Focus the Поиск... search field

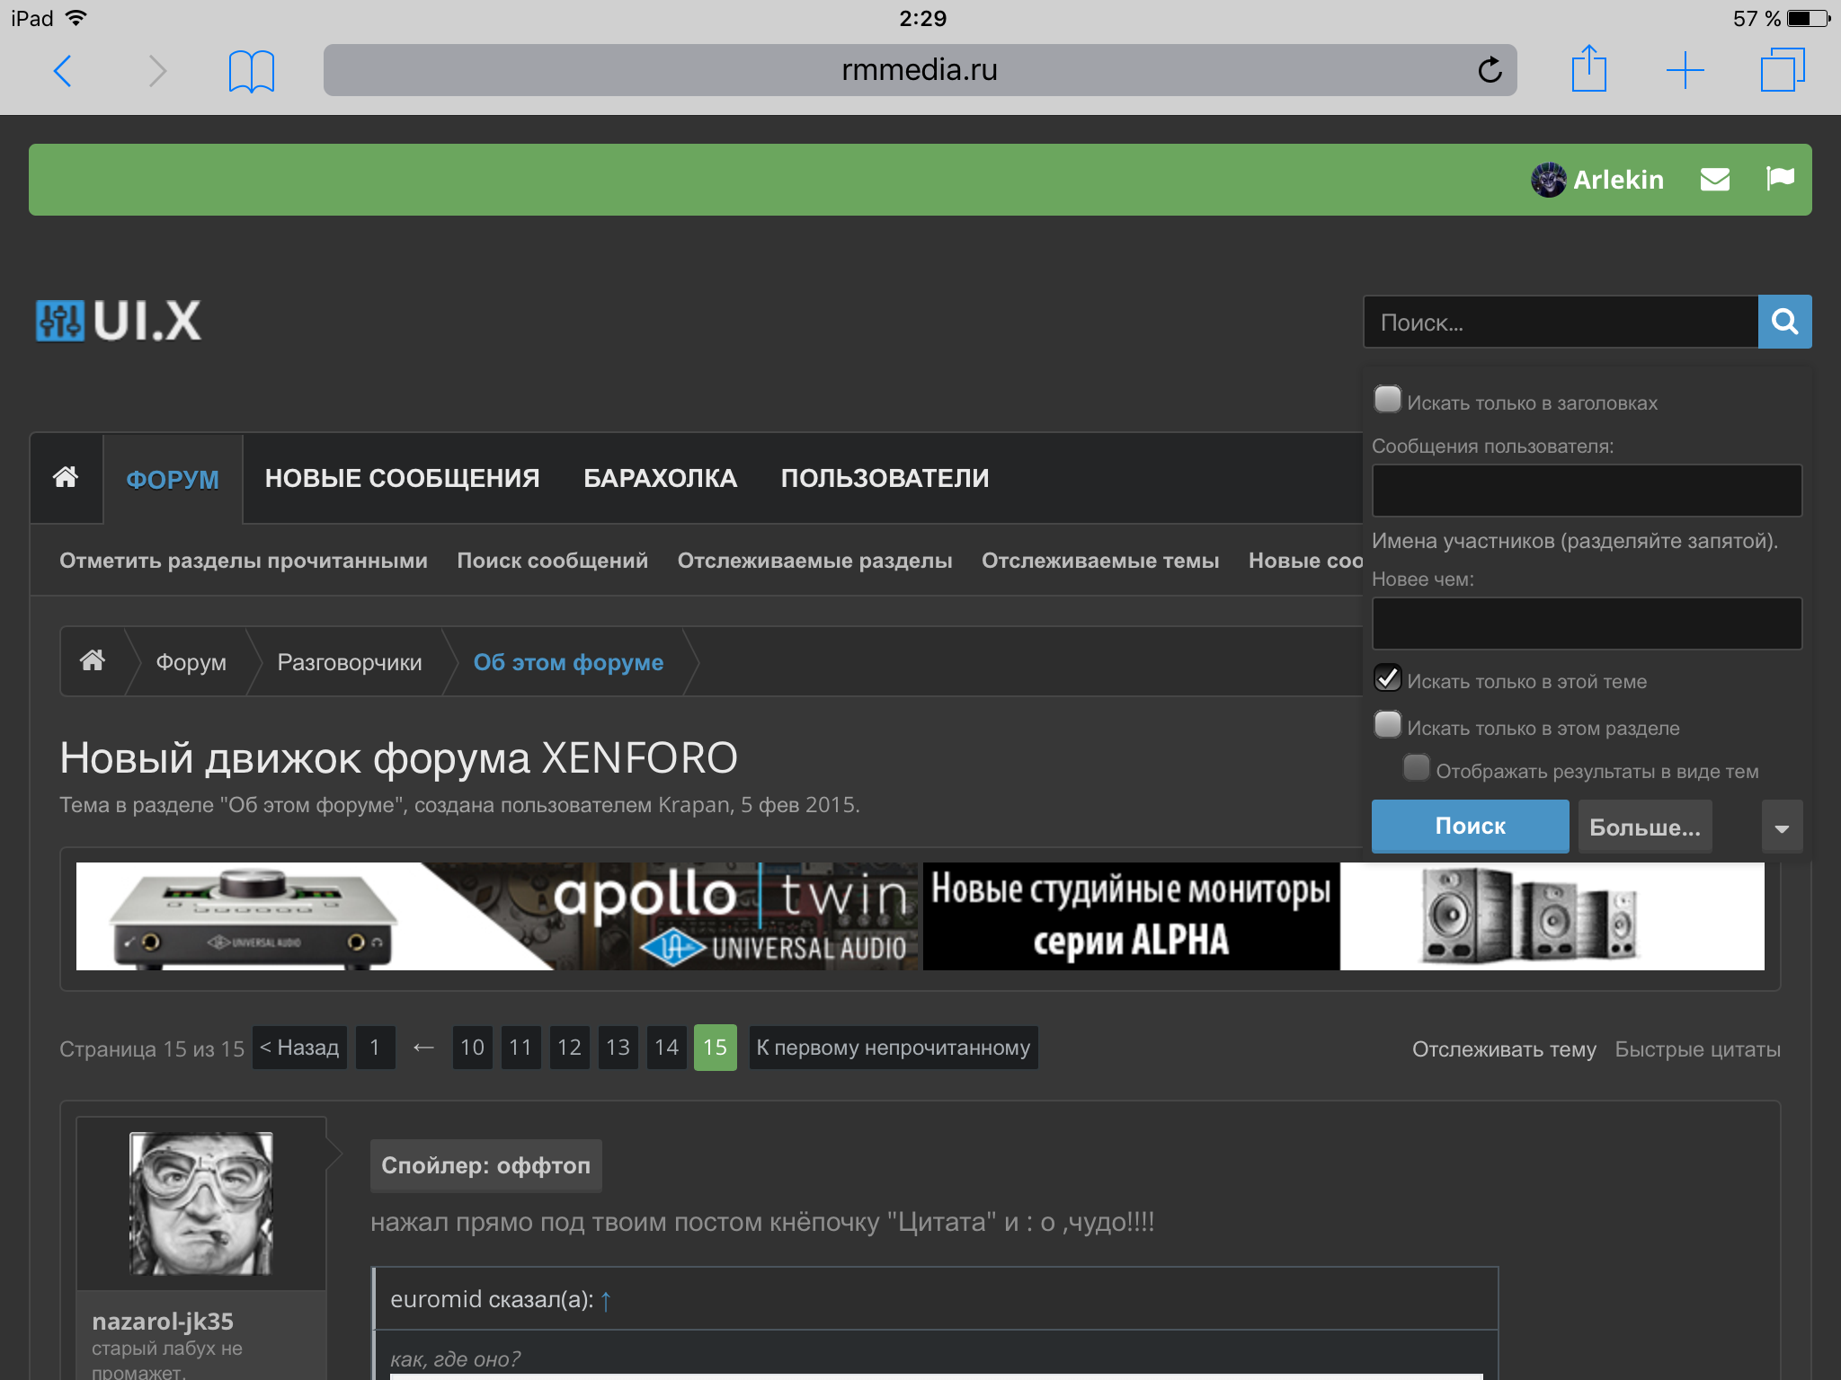(x=1561, y=322)
